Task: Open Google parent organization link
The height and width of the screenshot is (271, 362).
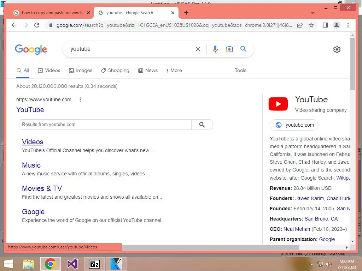Action: point(327,240)
